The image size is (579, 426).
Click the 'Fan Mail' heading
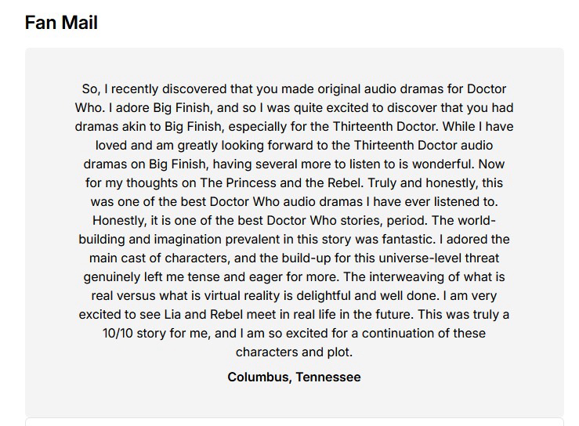61,23
